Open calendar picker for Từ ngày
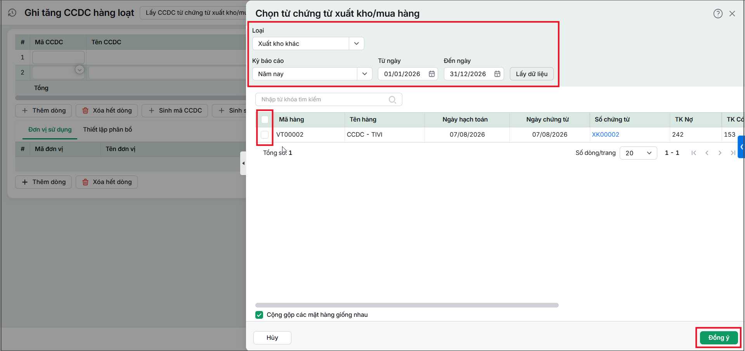The image size is (745, 351). (431, 74)
